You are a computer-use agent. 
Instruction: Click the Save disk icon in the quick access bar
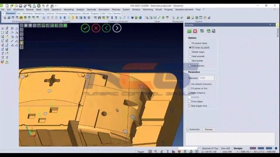[x=21, y=6]
